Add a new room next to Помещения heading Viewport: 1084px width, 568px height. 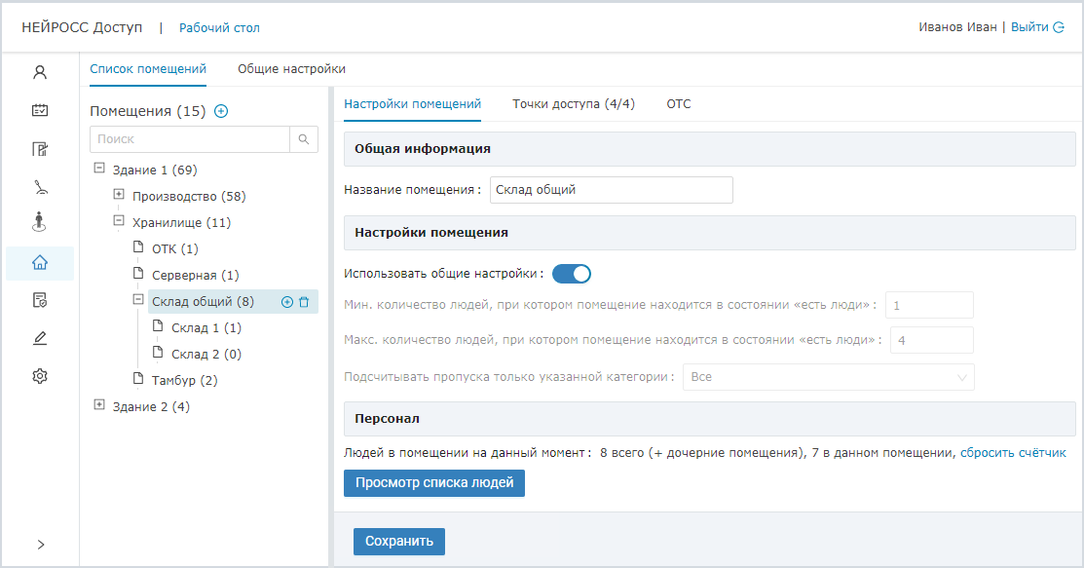pyautogui.click(x=221, y=111)
